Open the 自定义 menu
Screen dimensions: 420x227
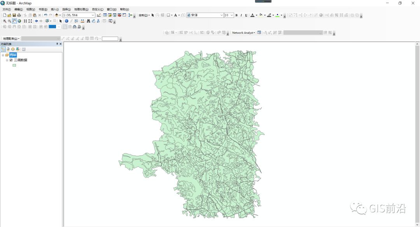pos(98,9)
